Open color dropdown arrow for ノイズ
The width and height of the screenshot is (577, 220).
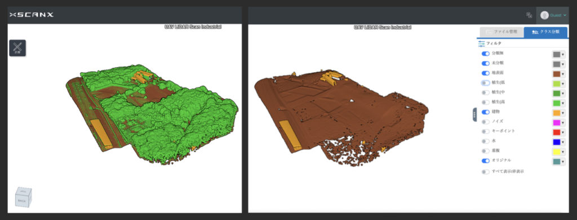point(563,123)
